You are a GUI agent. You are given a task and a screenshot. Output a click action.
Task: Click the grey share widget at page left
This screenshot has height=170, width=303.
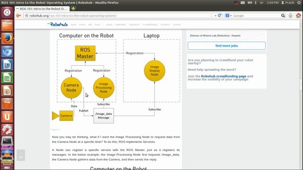pyautogui.click(x=21, y=155)
